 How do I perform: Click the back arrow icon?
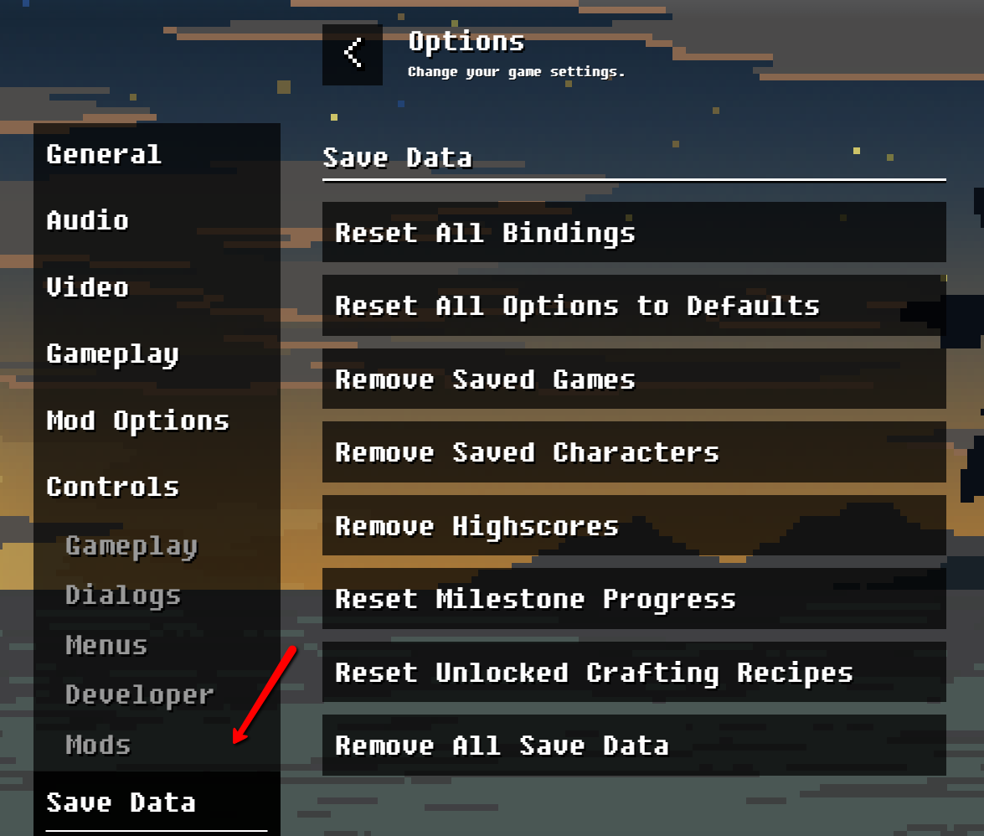point(353,54)
